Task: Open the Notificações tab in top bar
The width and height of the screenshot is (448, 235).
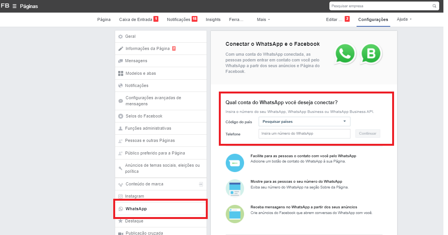Action: coord(179,20)
